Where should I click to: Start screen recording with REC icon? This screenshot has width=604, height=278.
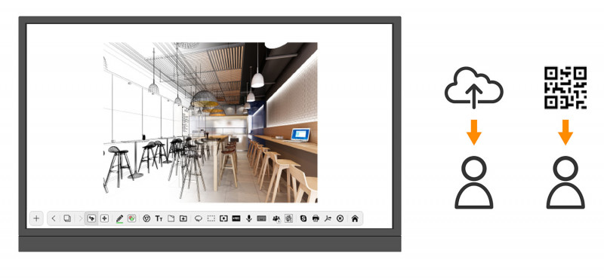(236, 218)
